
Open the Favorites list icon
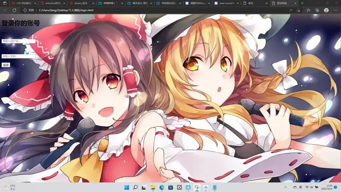[x=308, y=10]
